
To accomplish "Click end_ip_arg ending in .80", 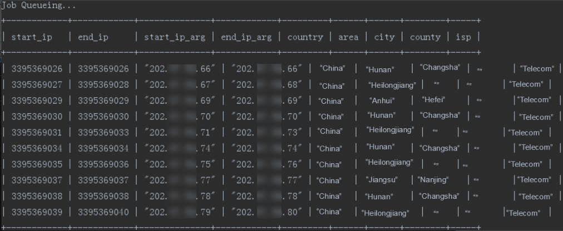I will pos(266,212).
